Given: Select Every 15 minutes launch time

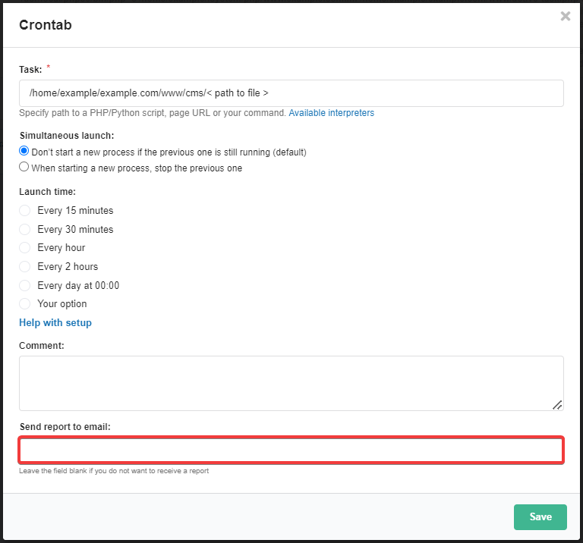Looking at the screenshot, I should tap(25, 210).
